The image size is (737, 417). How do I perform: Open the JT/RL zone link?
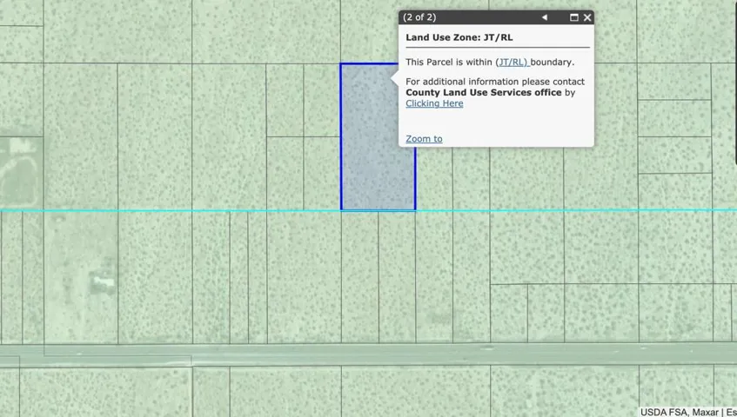(x=512, y=63)
